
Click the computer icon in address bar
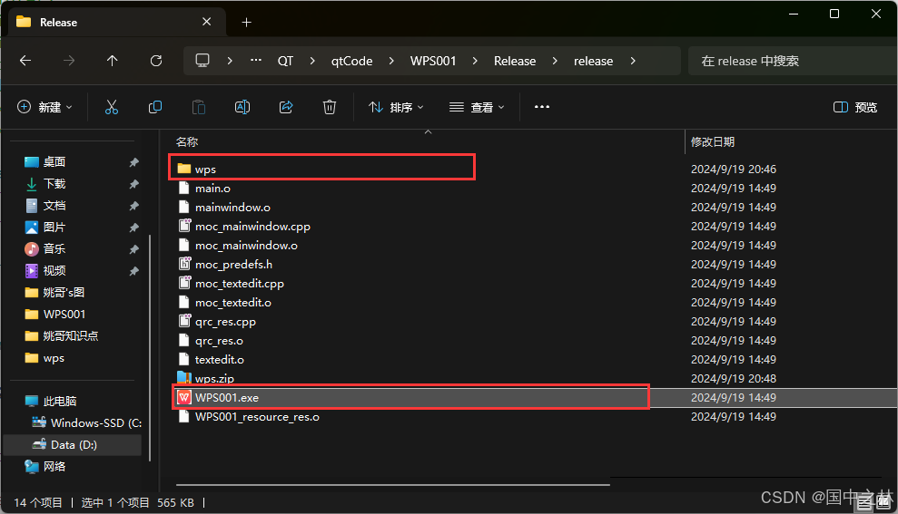(x=202, y=61)
